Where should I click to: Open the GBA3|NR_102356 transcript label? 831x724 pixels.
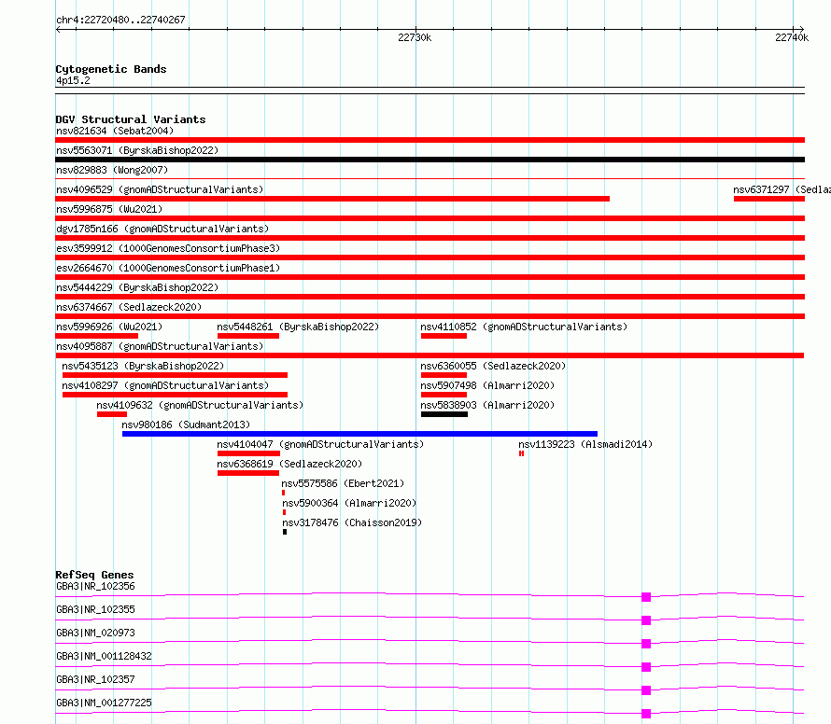[x=95, y=586]
